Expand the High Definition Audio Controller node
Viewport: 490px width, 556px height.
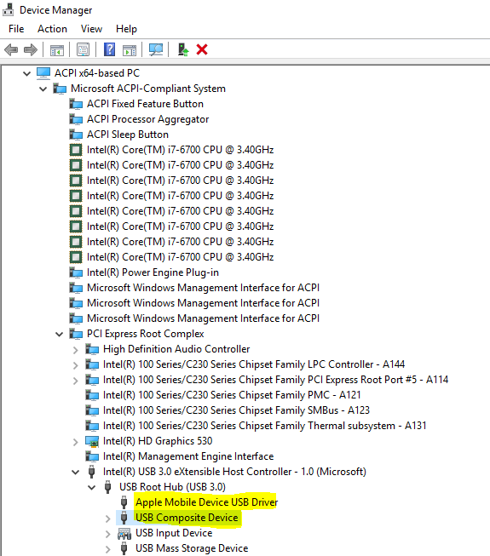point(75,350)
